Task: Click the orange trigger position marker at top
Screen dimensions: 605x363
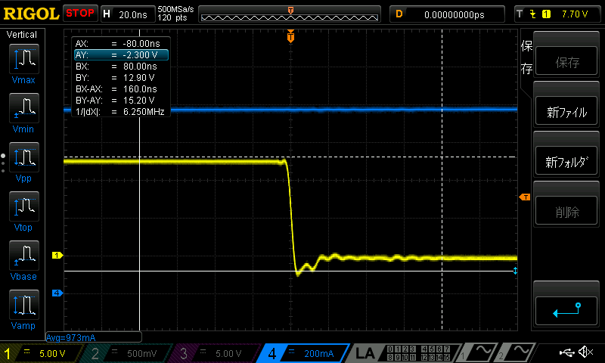Action: 290,36
